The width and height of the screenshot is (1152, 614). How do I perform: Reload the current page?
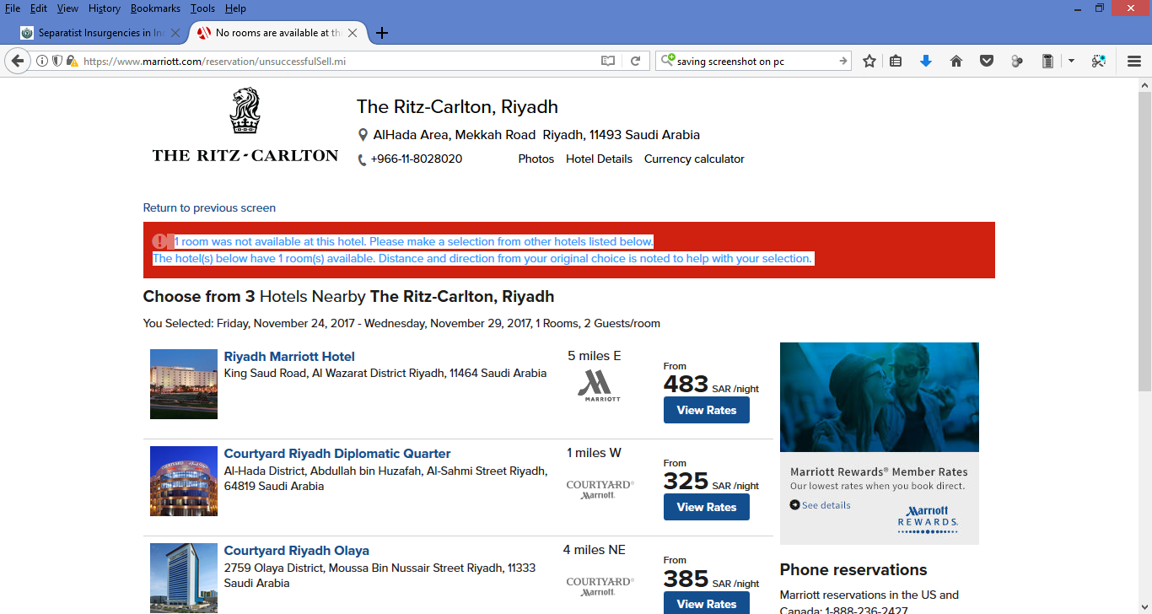click(636, 61)
